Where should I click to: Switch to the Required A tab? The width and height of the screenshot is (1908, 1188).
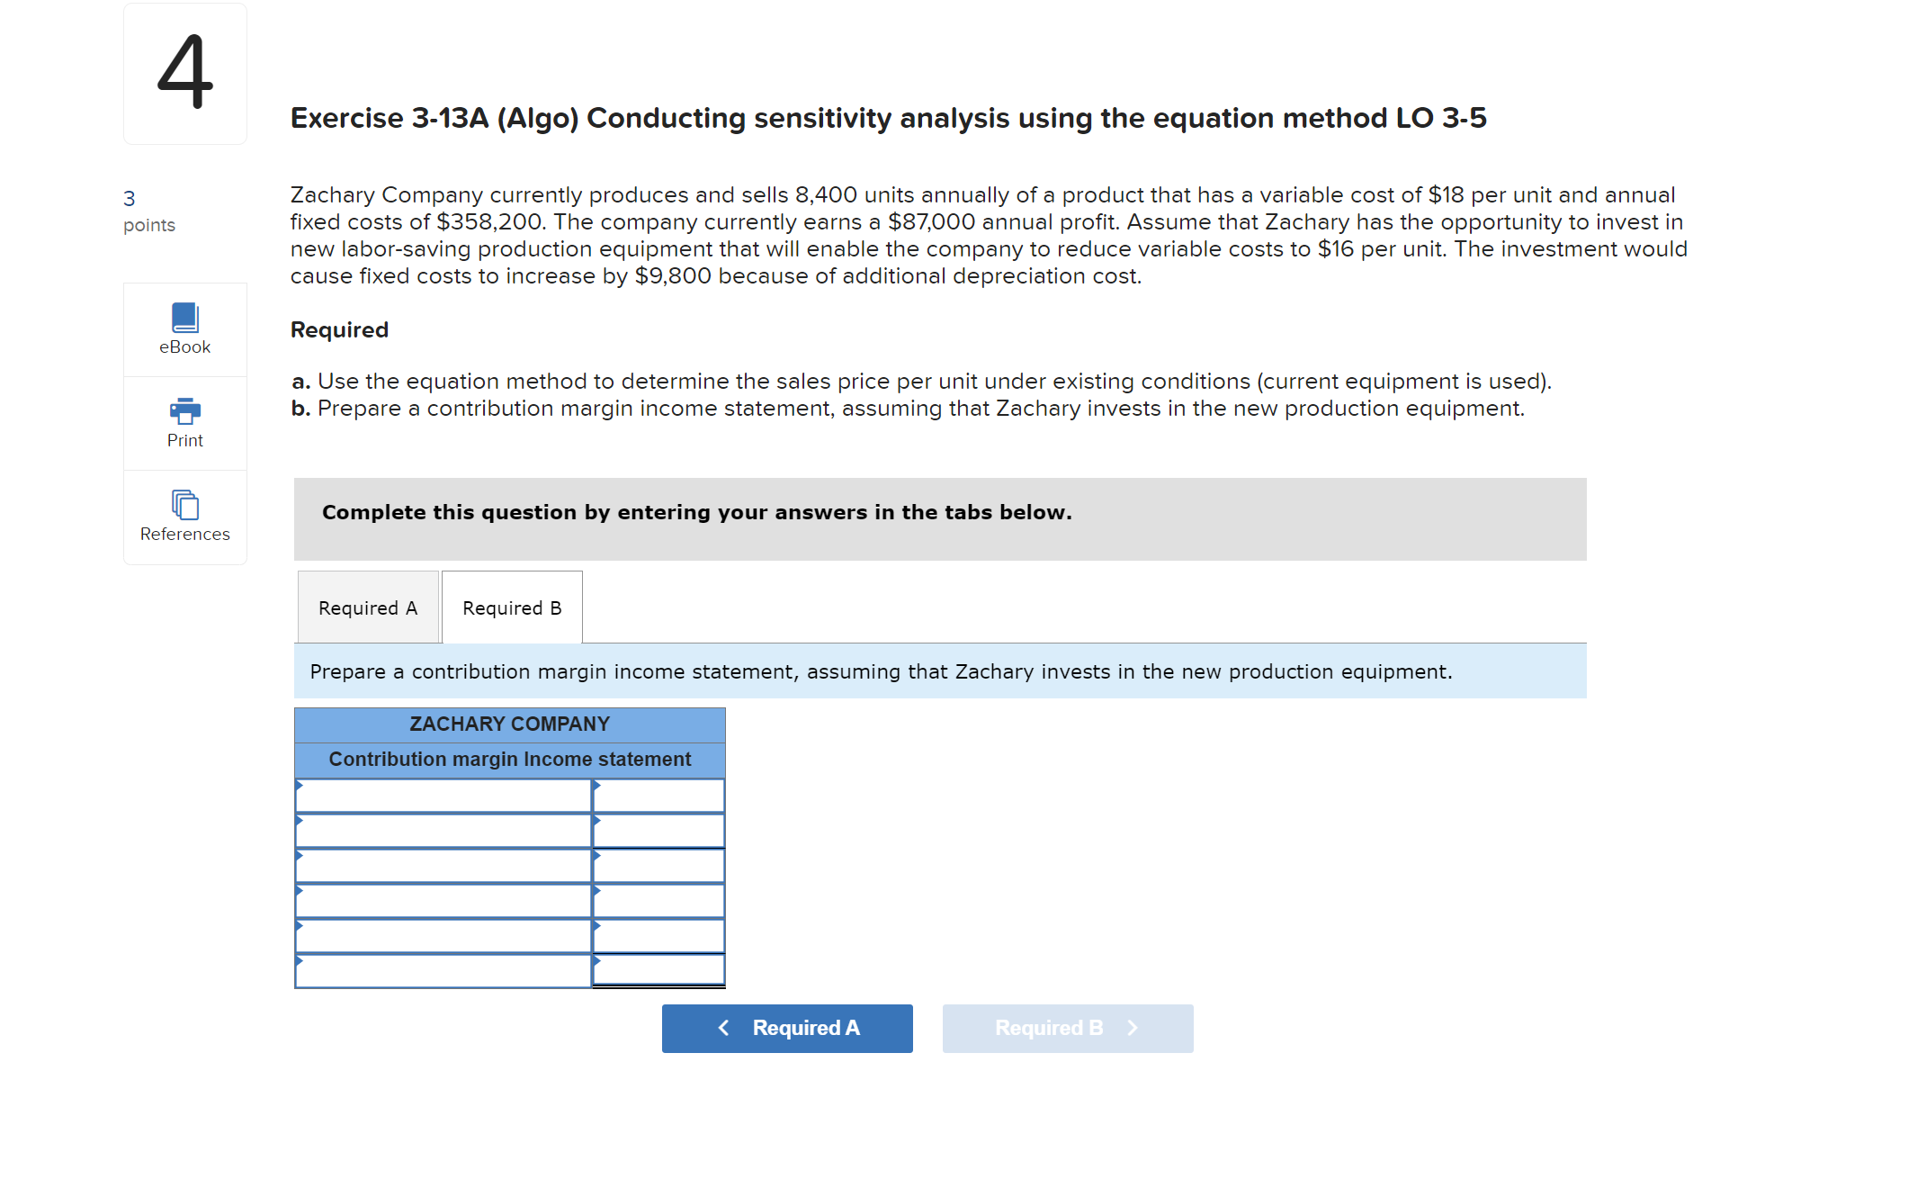tap(367, 607)
